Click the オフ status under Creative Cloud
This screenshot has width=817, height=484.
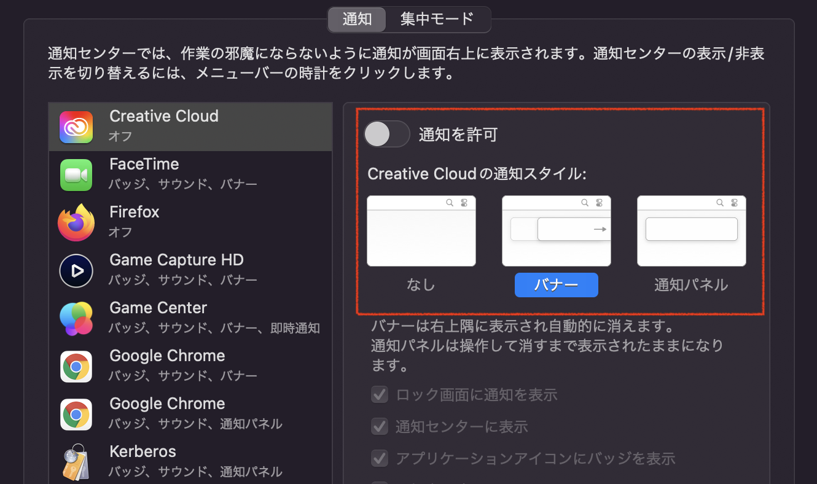120,136
